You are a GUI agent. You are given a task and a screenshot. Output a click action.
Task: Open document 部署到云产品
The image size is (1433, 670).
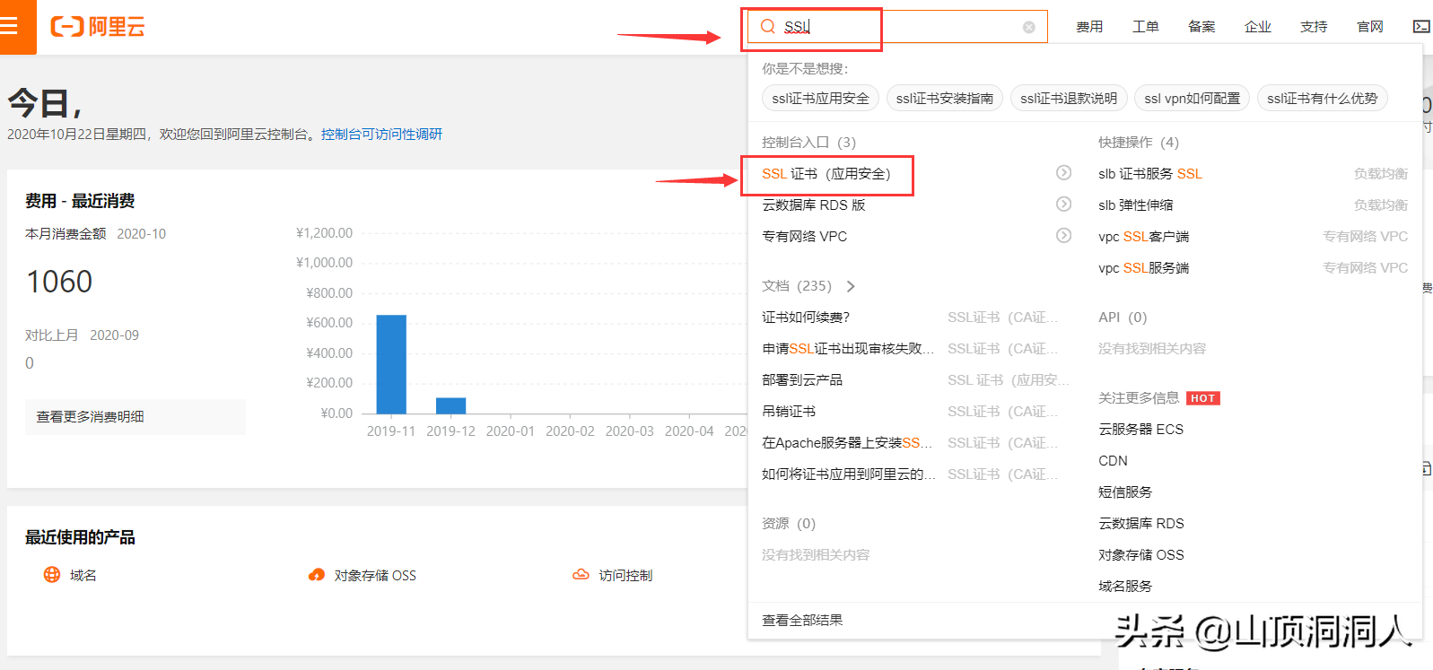click(802, 380)
